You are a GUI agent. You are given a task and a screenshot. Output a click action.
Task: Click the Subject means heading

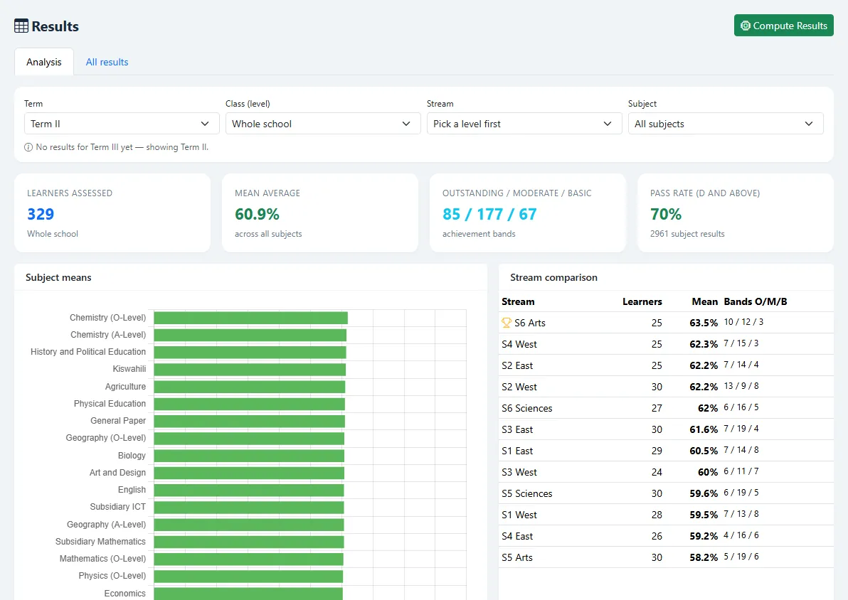click(x=58, y=277)
